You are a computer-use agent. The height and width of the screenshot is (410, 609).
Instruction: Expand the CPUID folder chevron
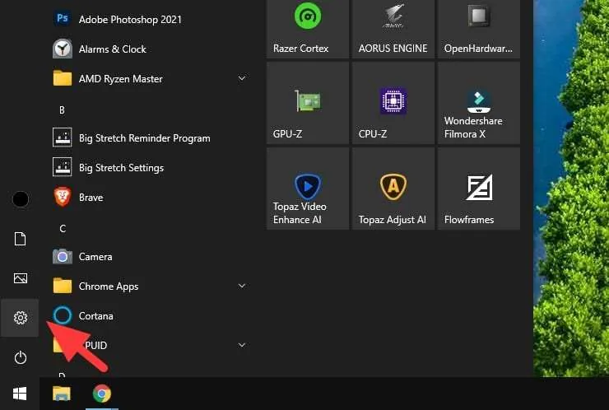point(242,345)
